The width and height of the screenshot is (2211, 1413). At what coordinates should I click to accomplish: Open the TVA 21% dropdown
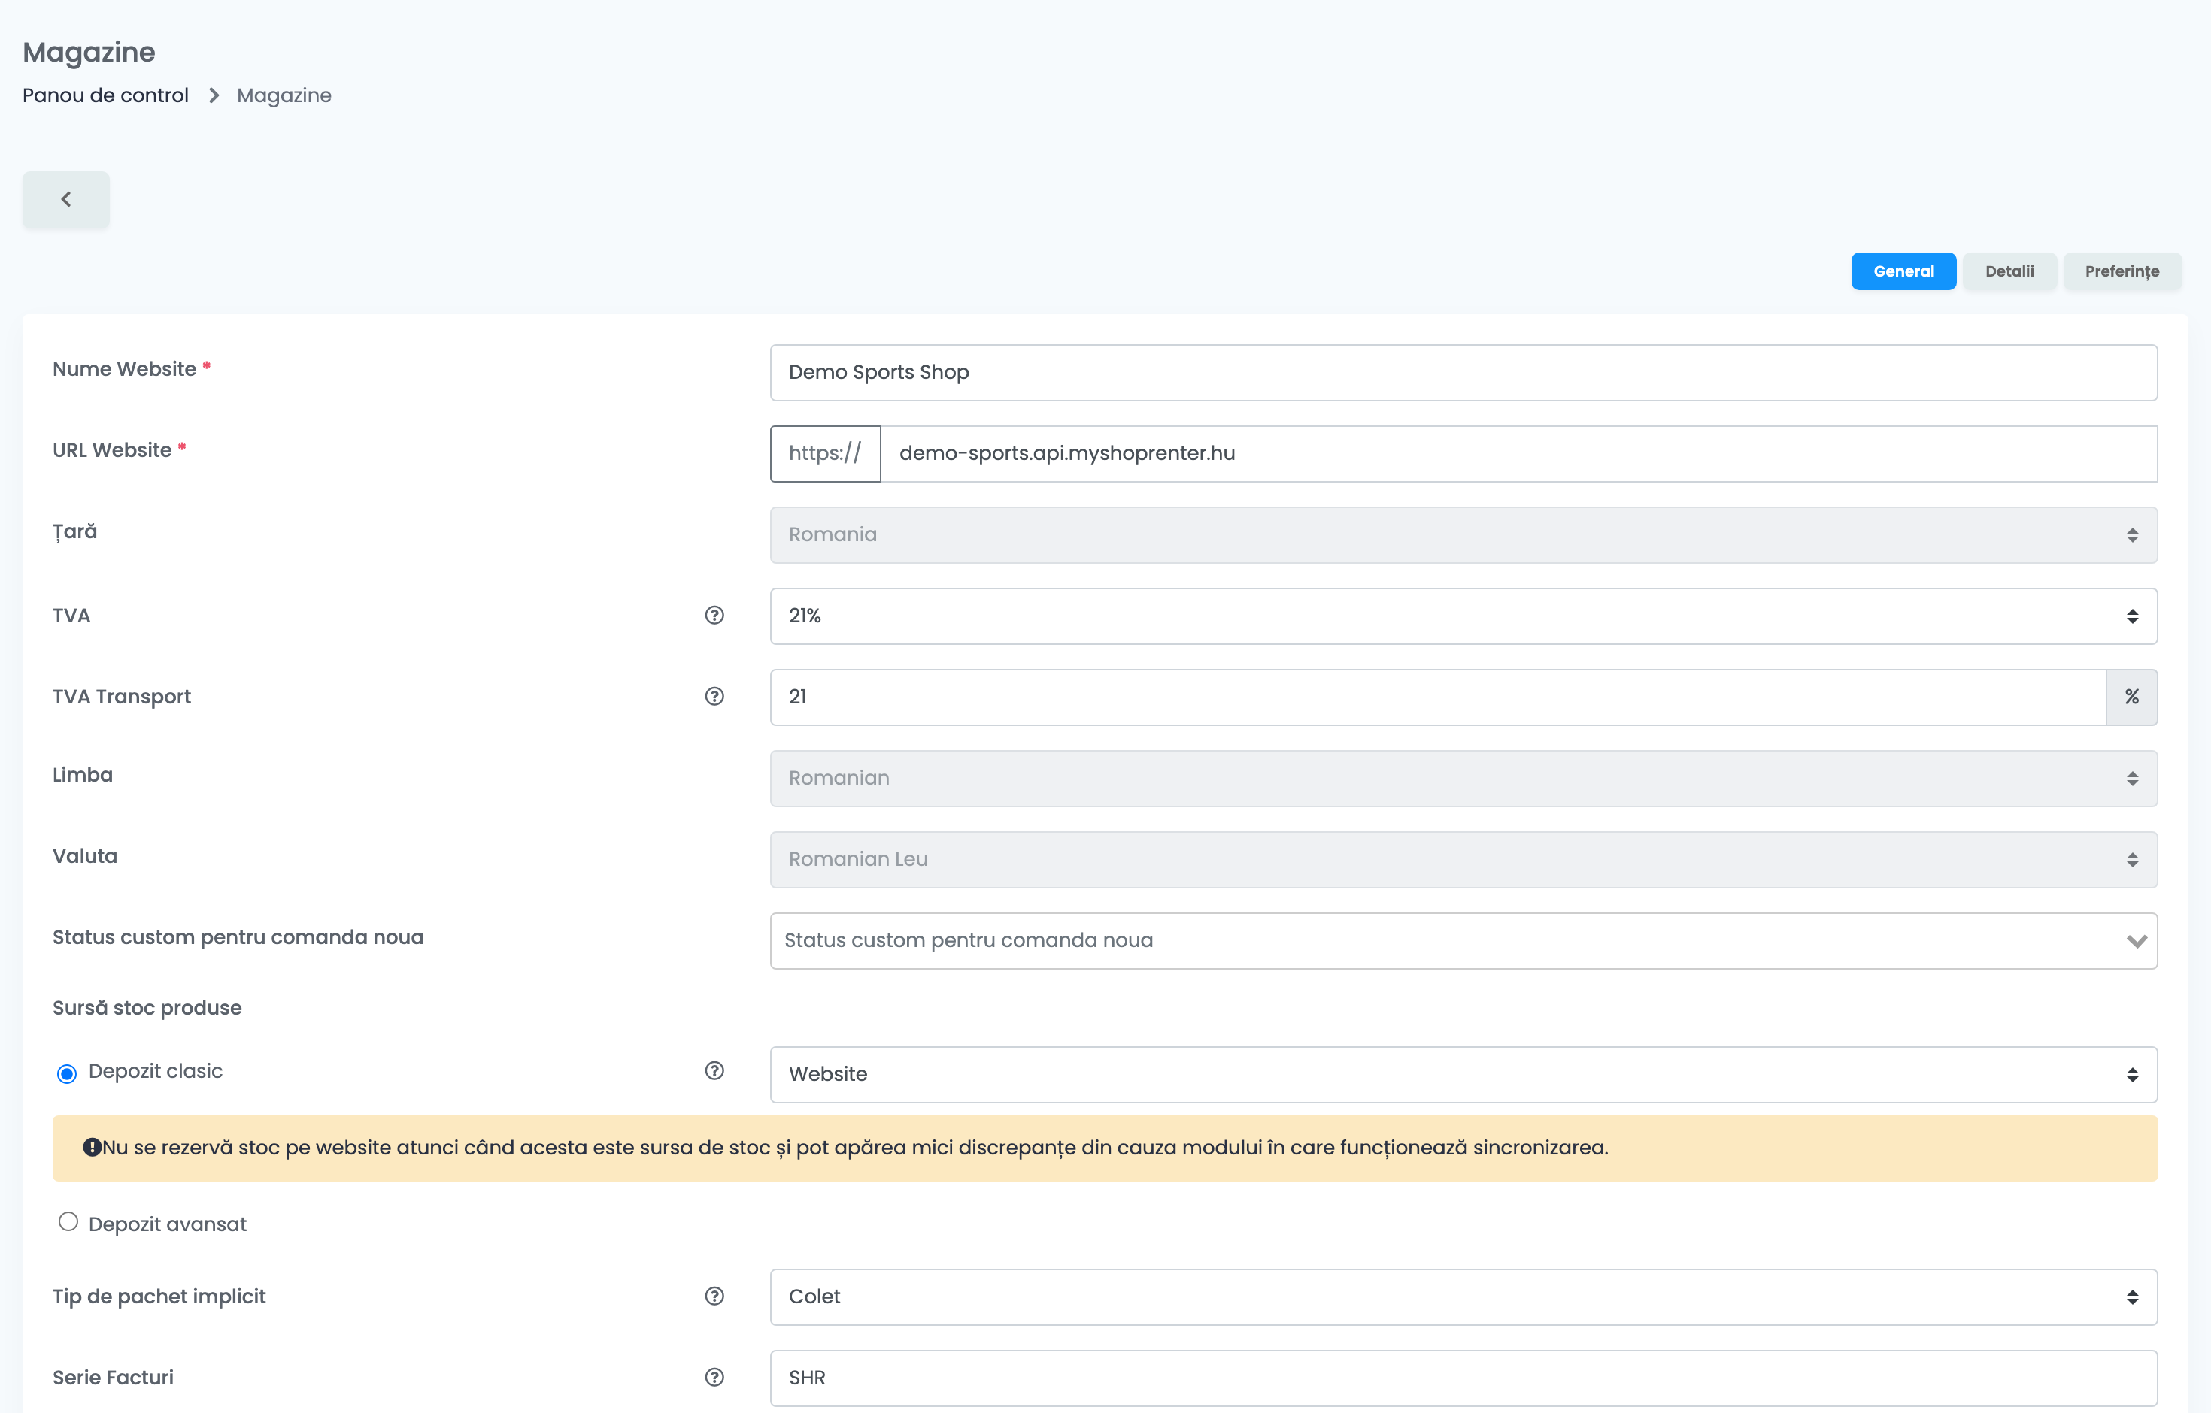point(1463,616)
